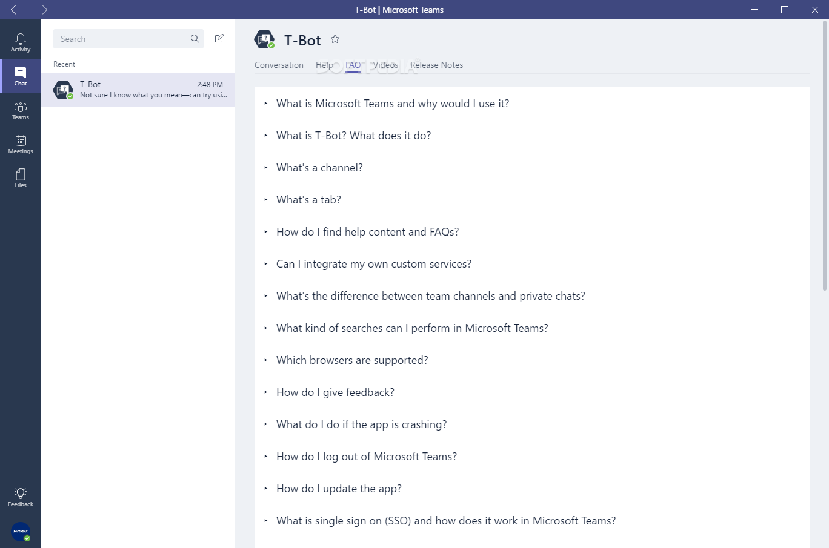This screenshot has width=829, height=548.
Task: Expand arrow for 'What is Microsoft Teams' question
Action: click(266, 104)
